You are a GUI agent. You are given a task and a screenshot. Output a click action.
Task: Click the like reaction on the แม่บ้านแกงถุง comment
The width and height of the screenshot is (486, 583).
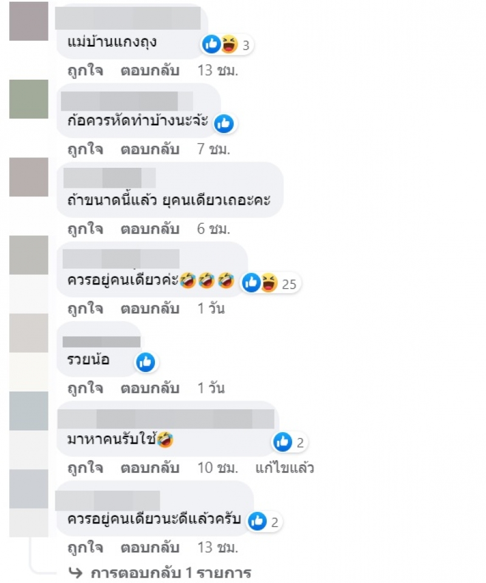click(211, 44)
